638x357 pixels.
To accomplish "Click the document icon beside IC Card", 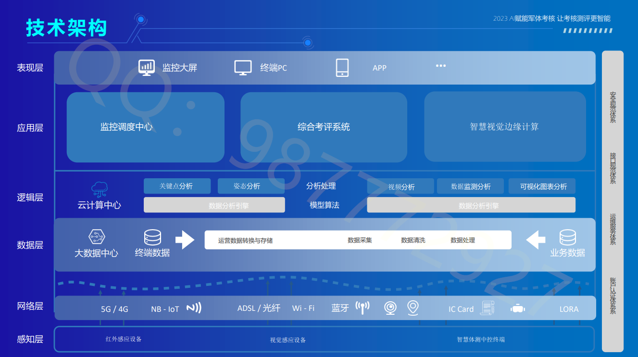I will coord(488,308).
